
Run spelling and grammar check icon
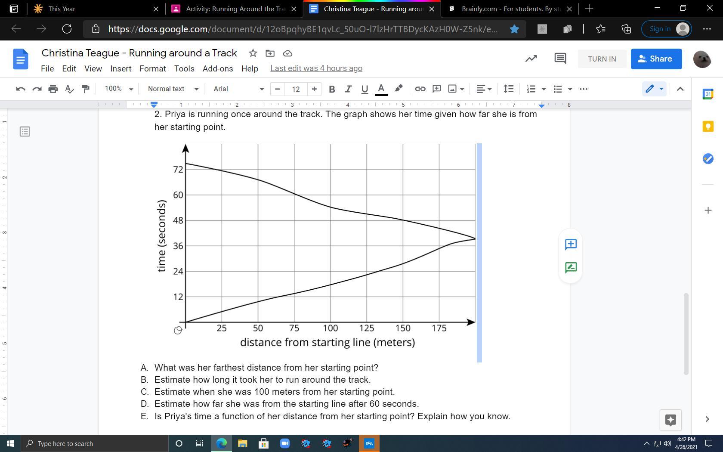point(69,89)
